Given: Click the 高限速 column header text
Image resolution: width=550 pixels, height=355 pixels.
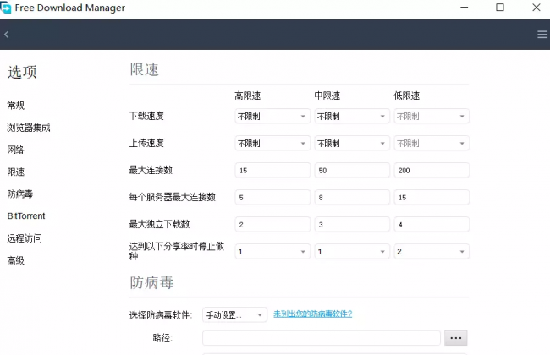Looking at the screenshot, I should click(x=248, y=96).
